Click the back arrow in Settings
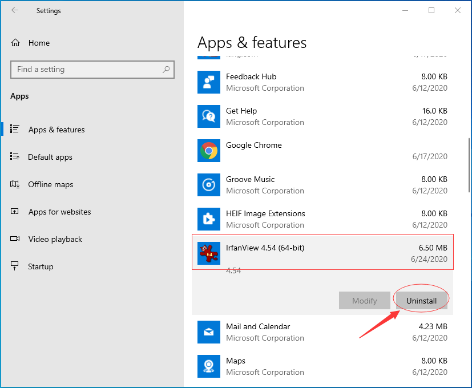 click(15, 10)
